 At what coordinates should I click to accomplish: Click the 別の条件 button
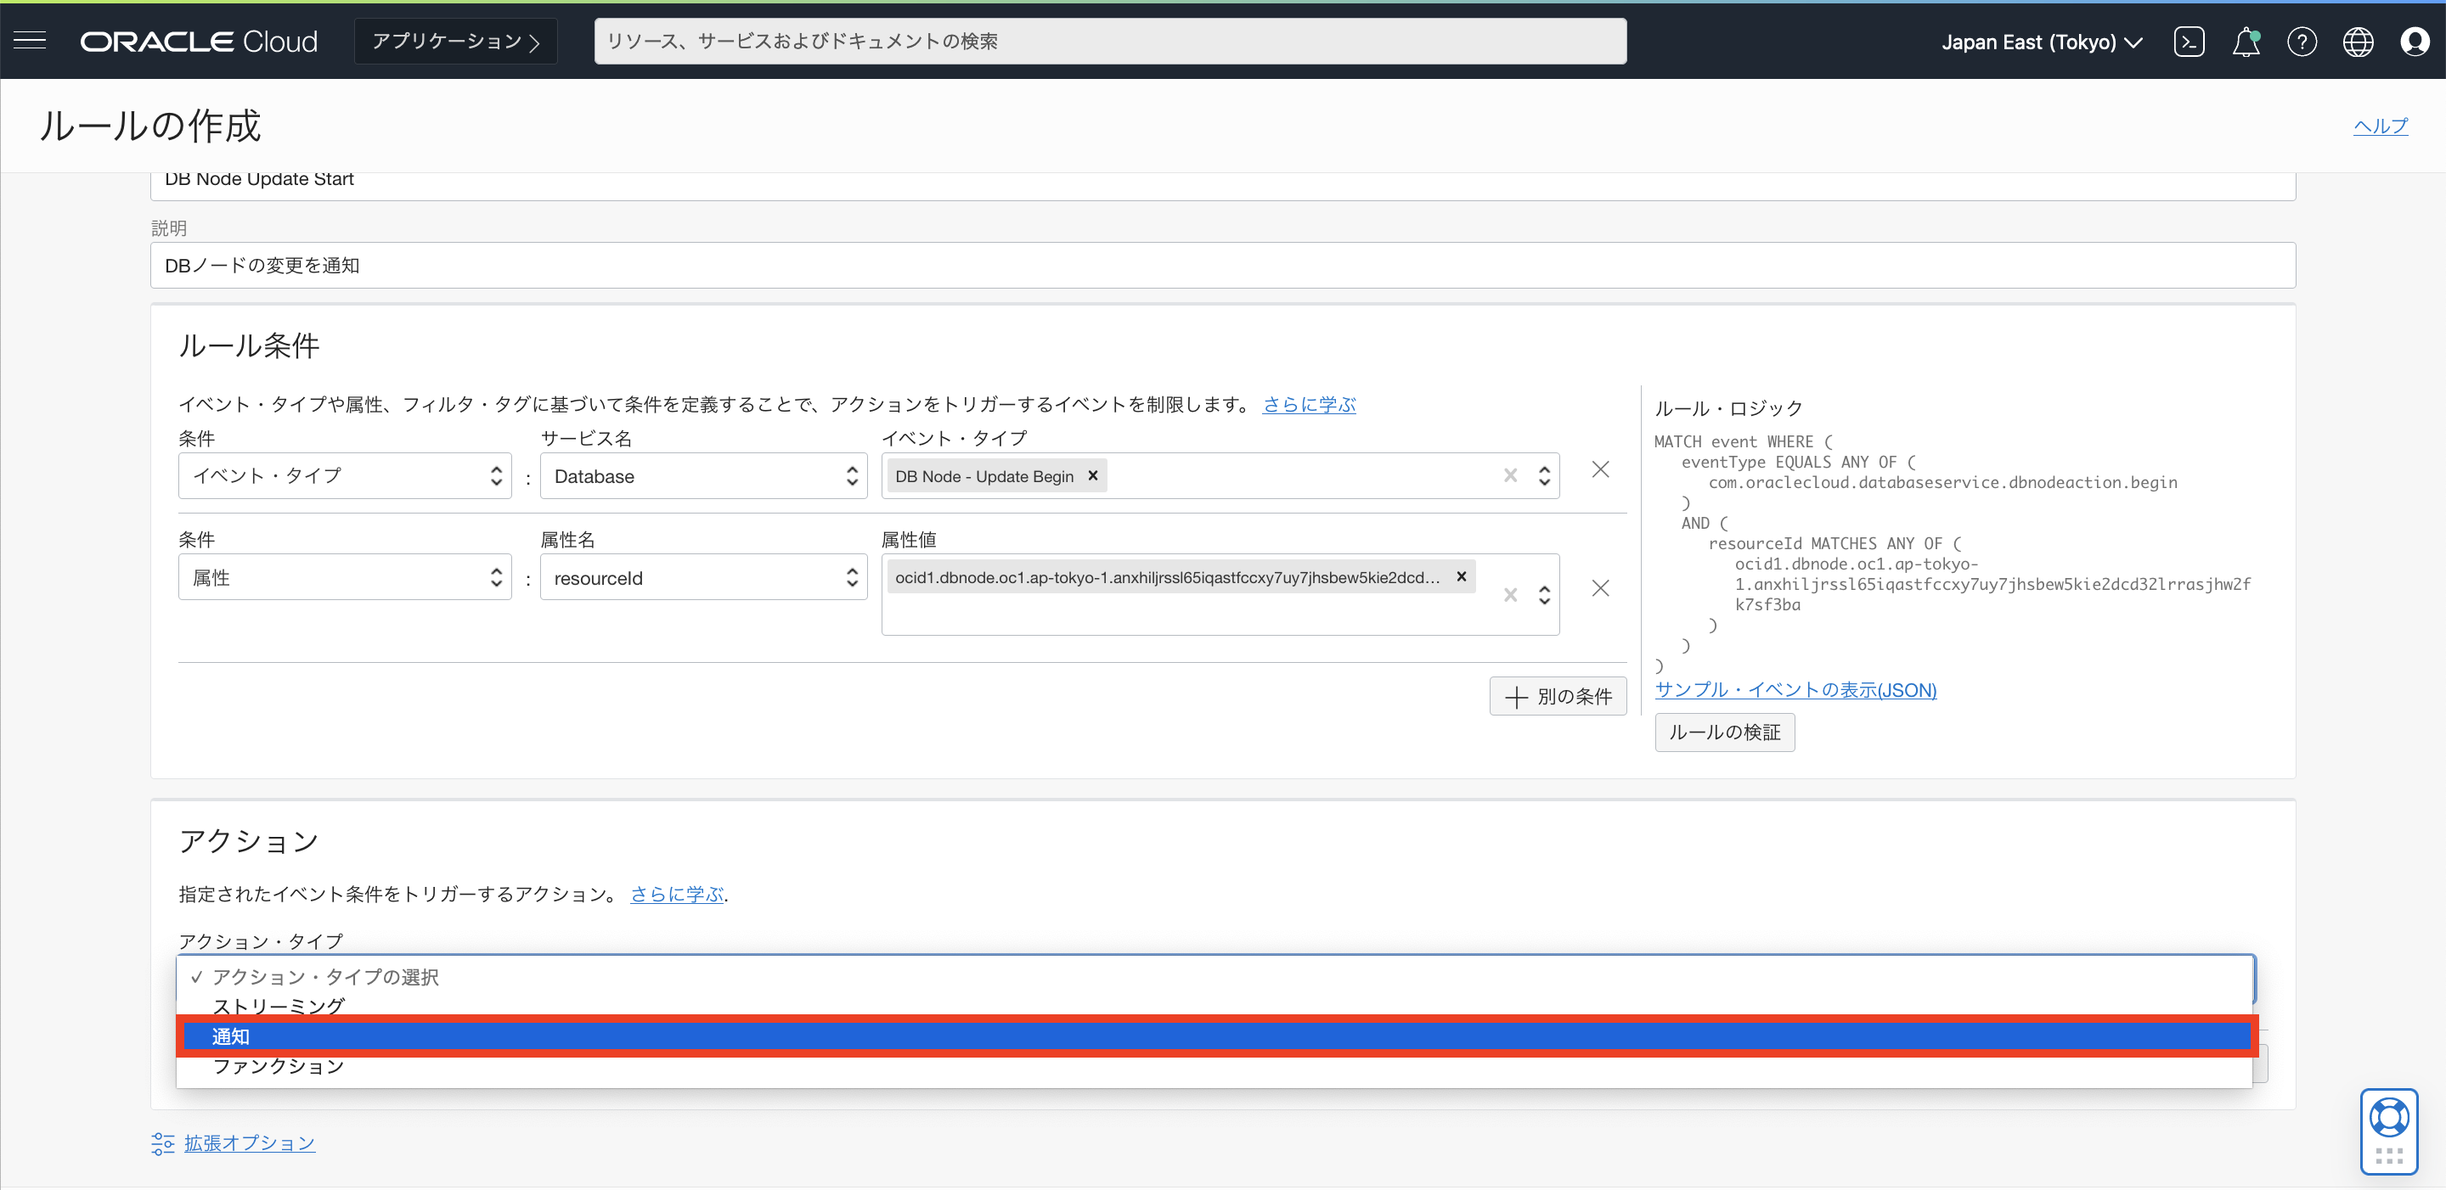pos(1558,696)
